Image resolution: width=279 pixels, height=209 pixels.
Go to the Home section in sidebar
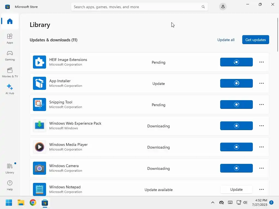(x=10, y=21)
